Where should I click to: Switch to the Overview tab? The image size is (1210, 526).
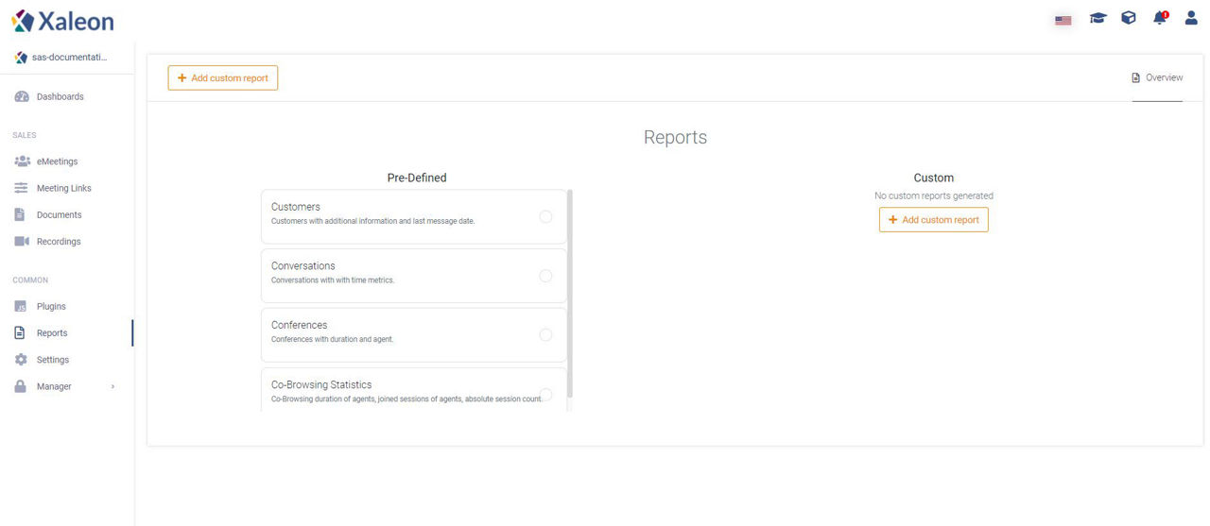[x=1157, y=78]
